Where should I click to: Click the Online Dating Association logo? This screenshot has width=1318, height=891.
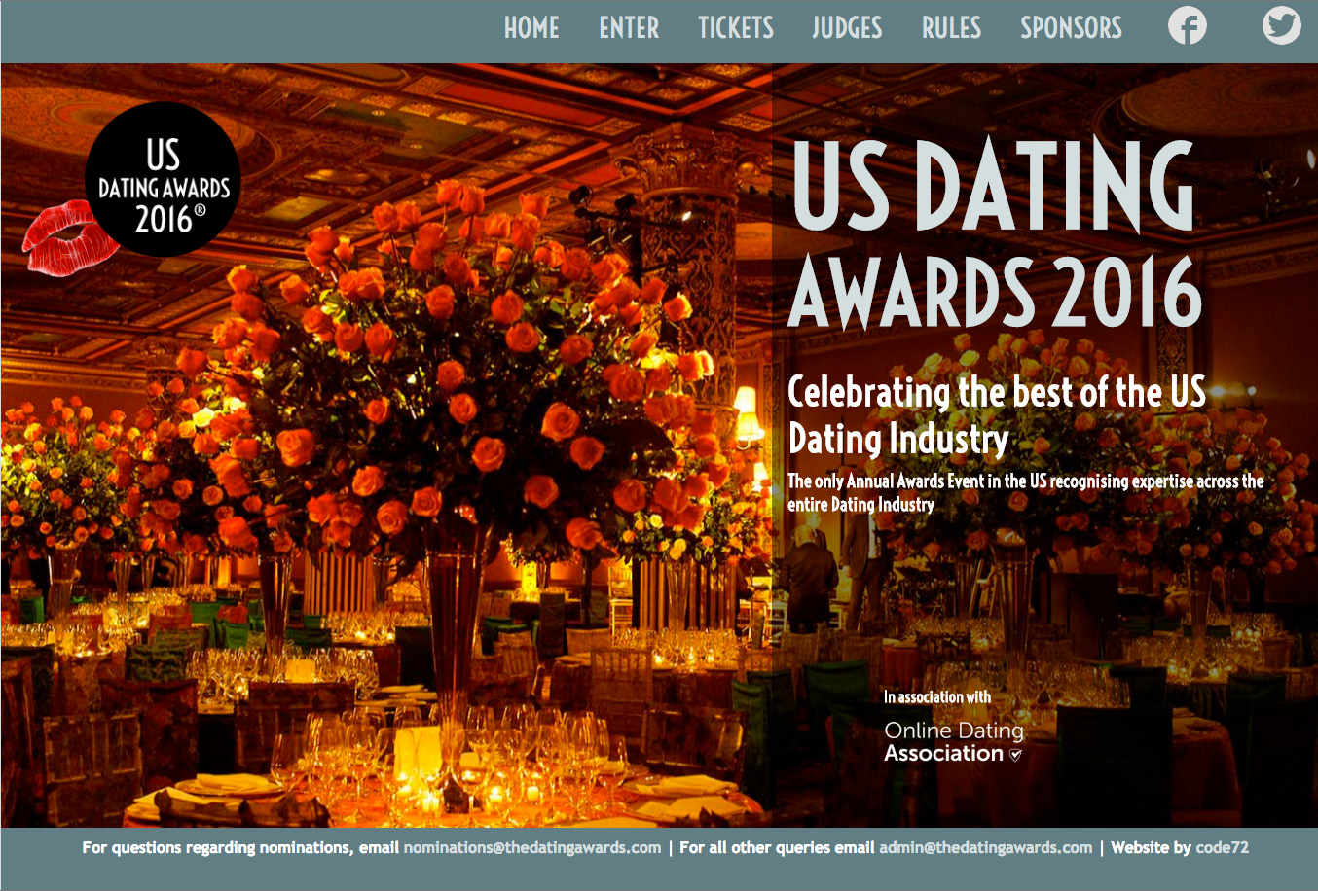point(954,742)
